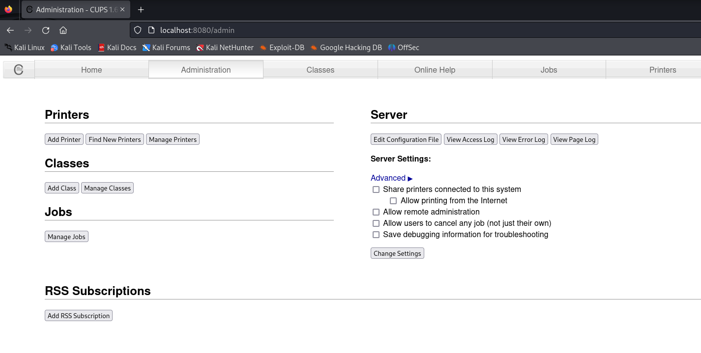Image resolution: width=701 pixels, height=353 pixels.
Task: Click the shield icon in address bar
Action: [138, 30]
